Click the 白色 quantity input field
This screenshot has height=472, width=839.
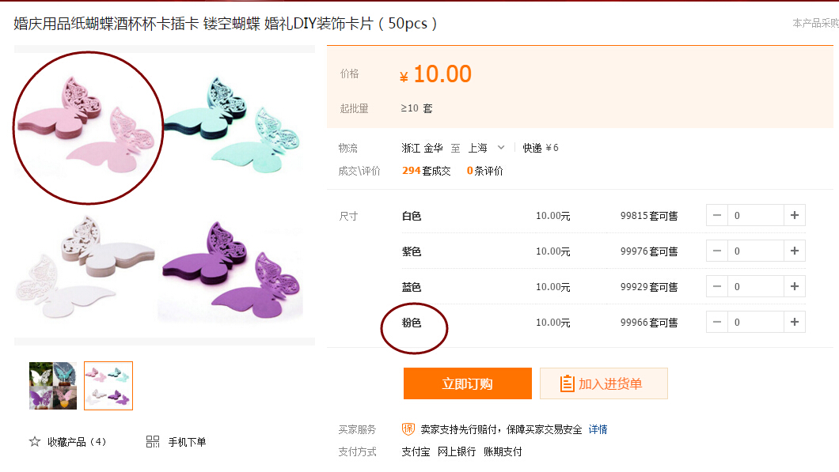[755, 215]
